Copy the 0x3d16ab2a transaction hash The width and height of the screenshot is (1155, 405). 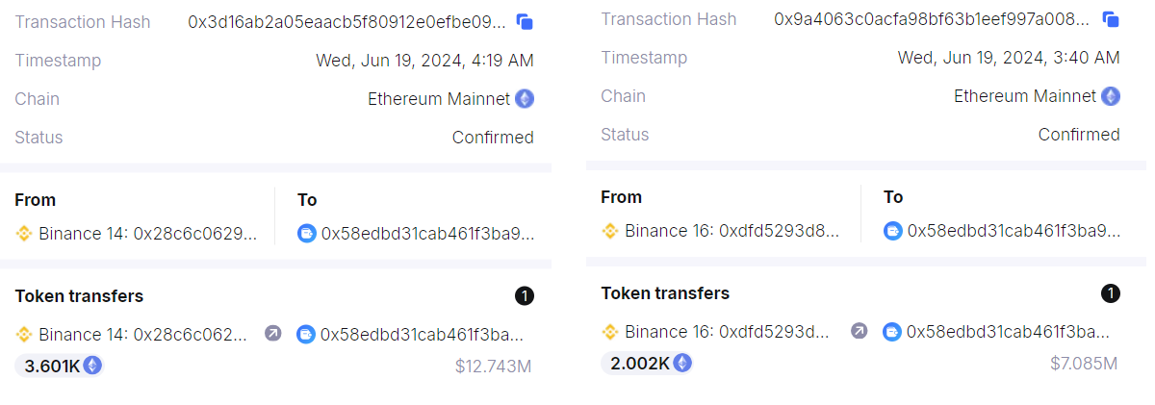(525, 22)
